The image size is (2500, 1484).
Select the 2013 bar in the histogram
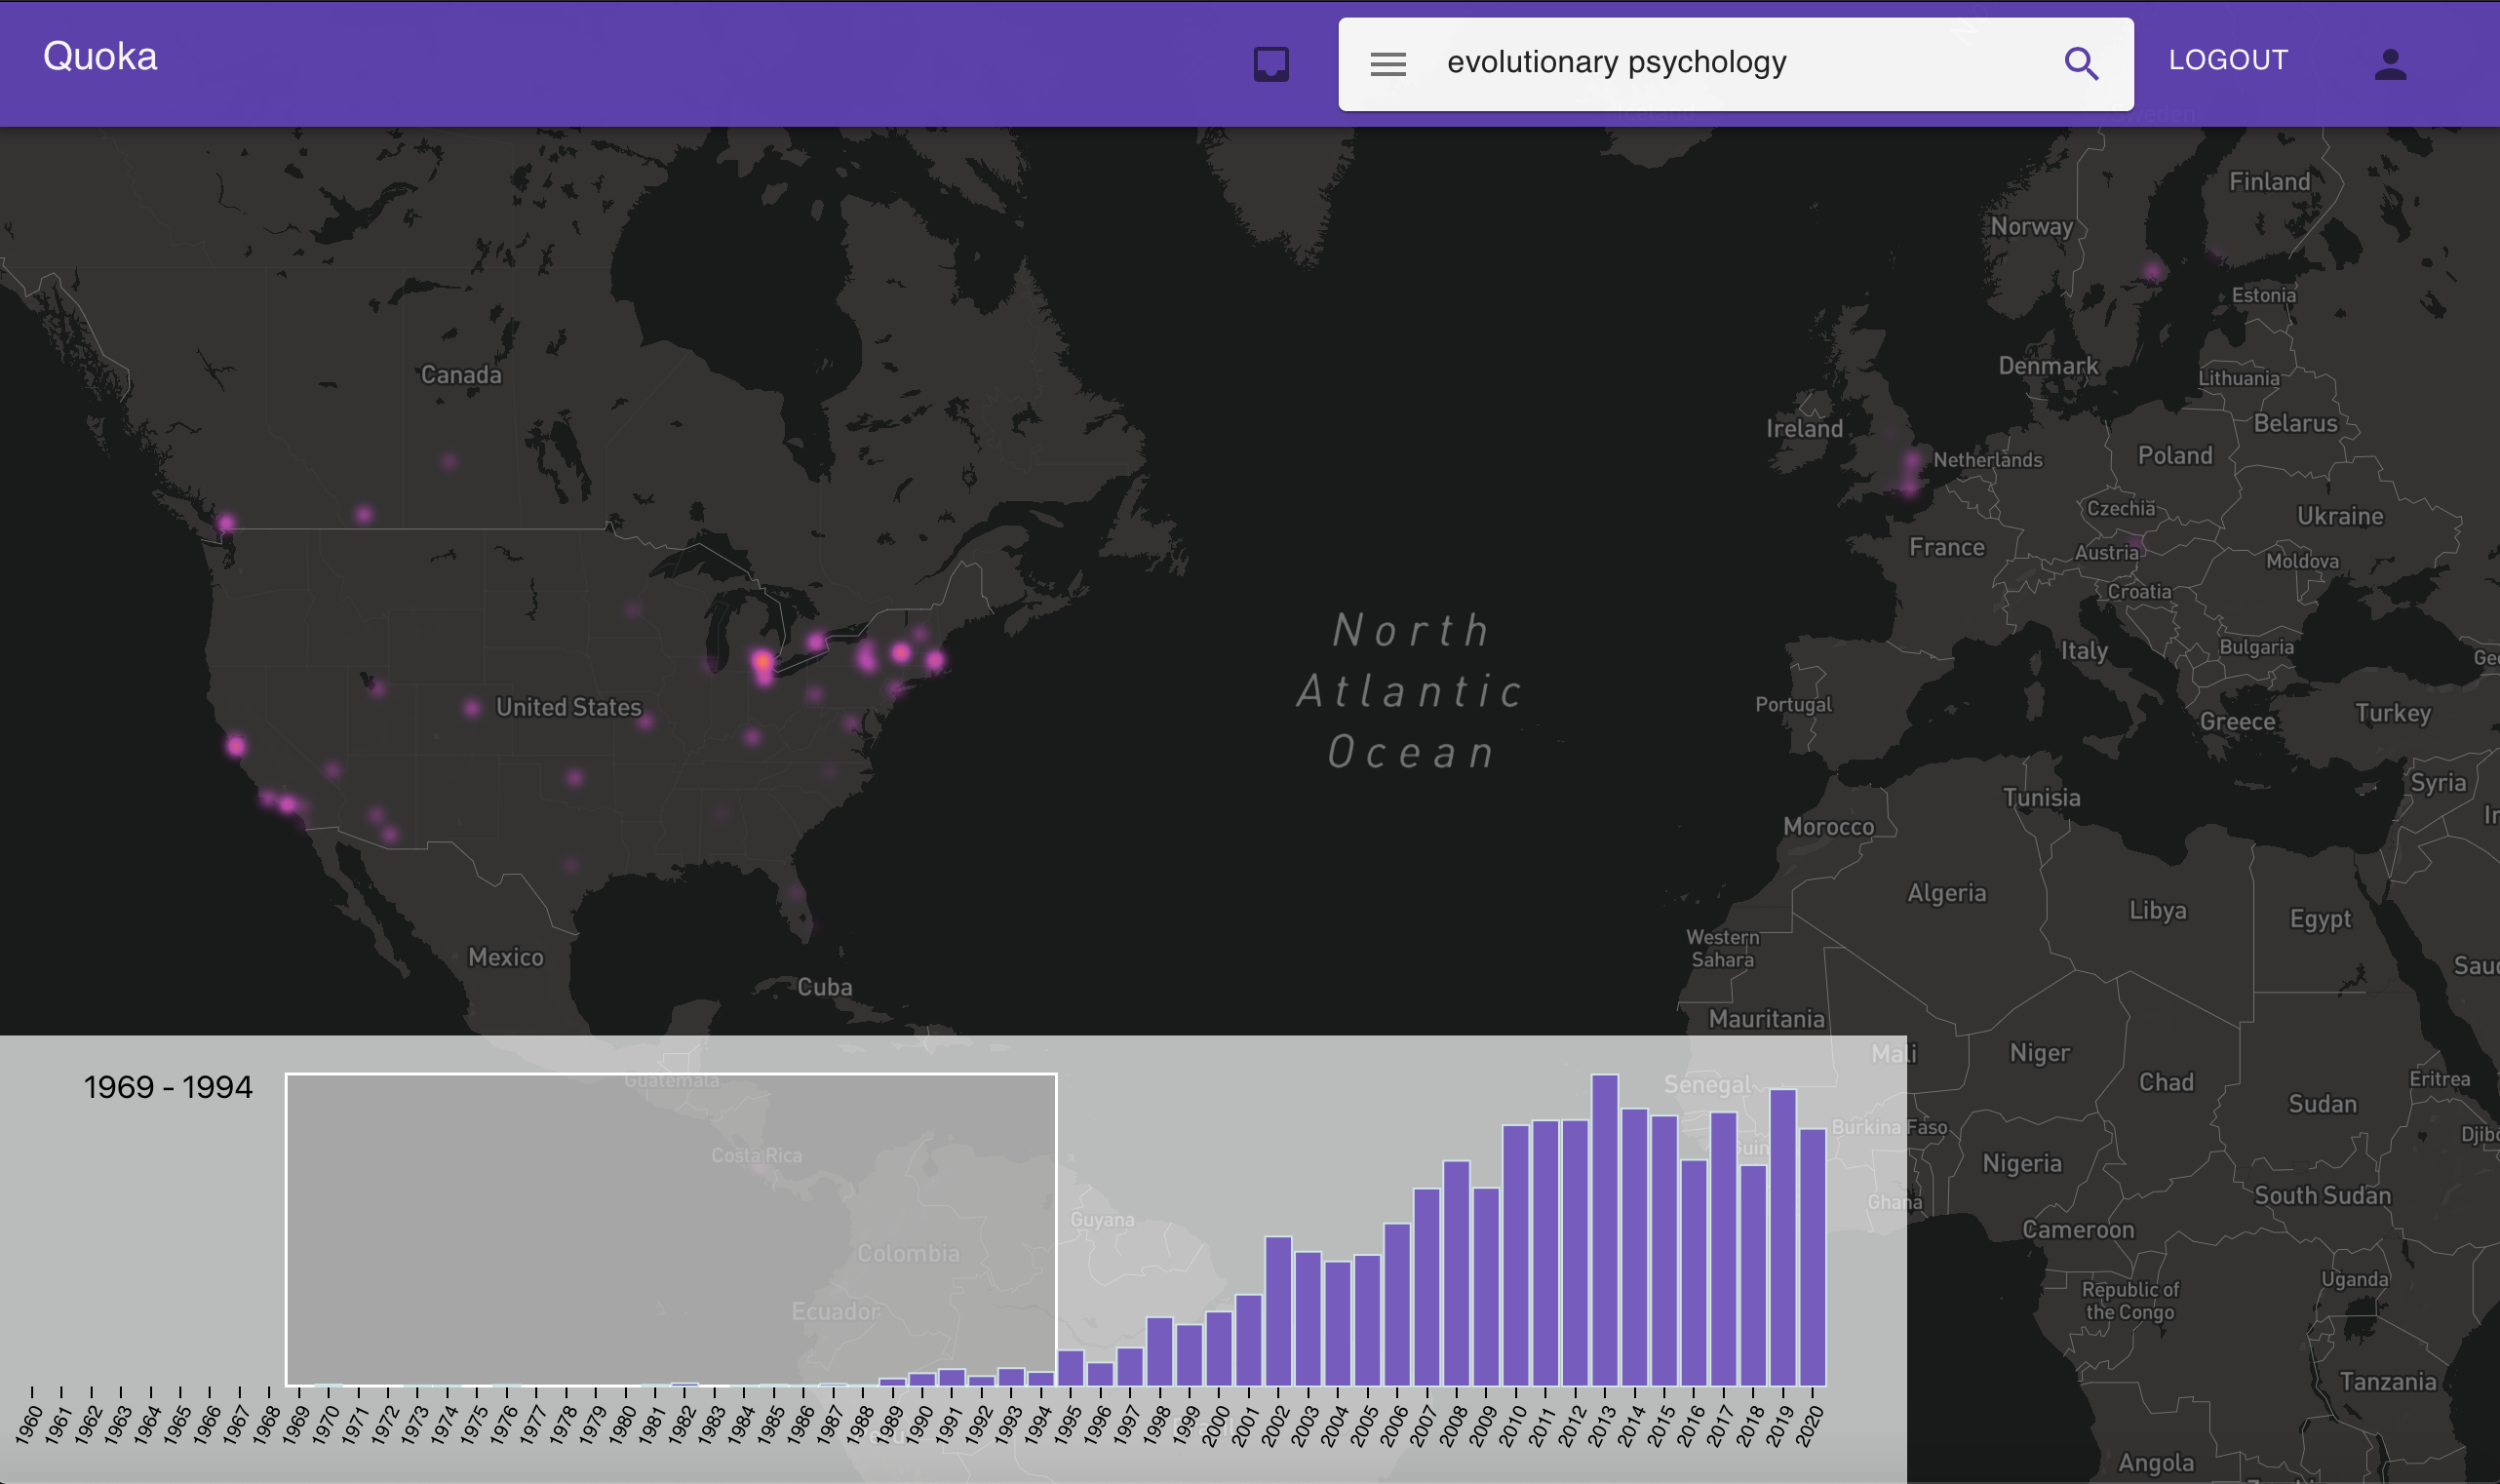coord(1605,1230)
